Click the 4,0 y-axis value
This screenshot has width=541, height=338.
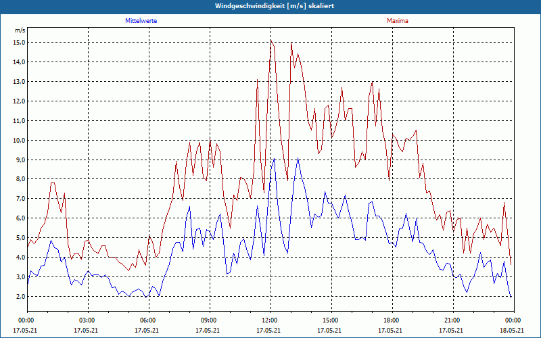tap(21, 258)
